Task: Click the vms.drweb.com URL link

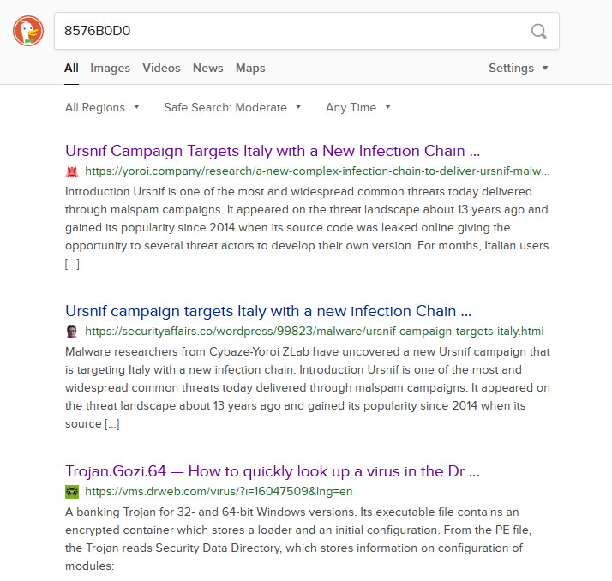Action: coord(219,492)
